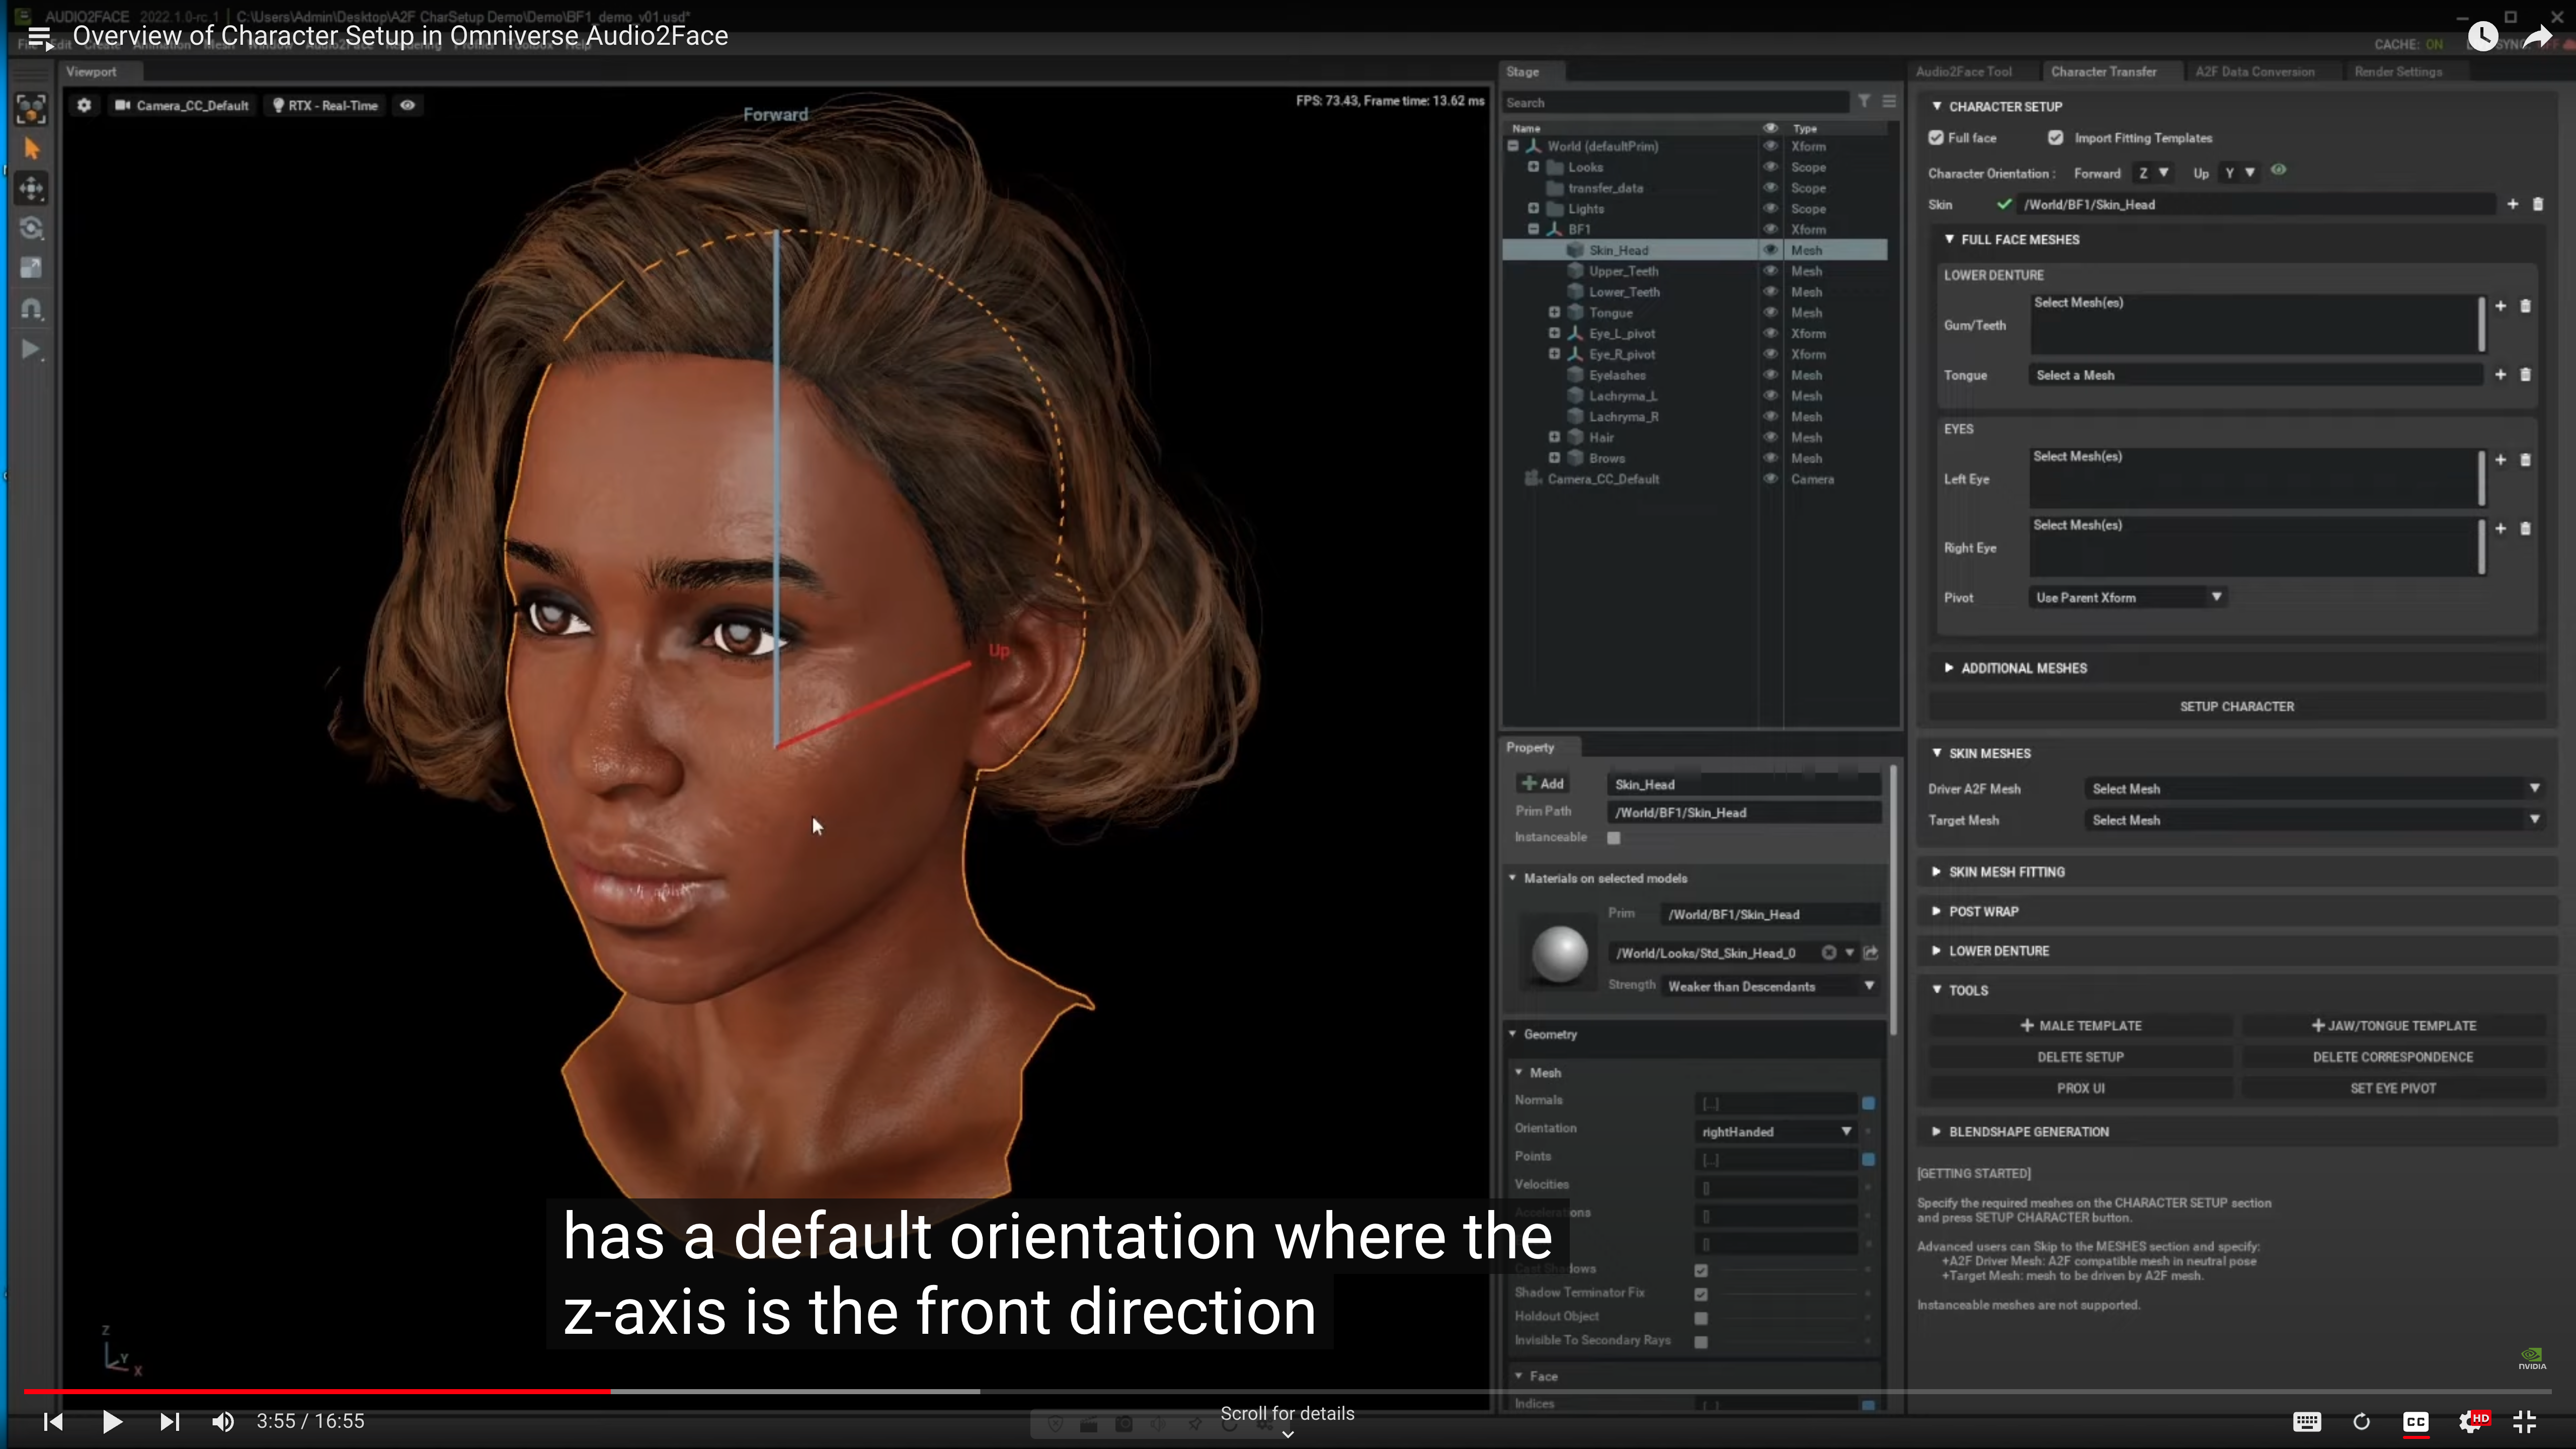2576x1449 pixels.
Task: Open the Pivot Use Parent Xform dropdown
Action: coord(2126,597)
